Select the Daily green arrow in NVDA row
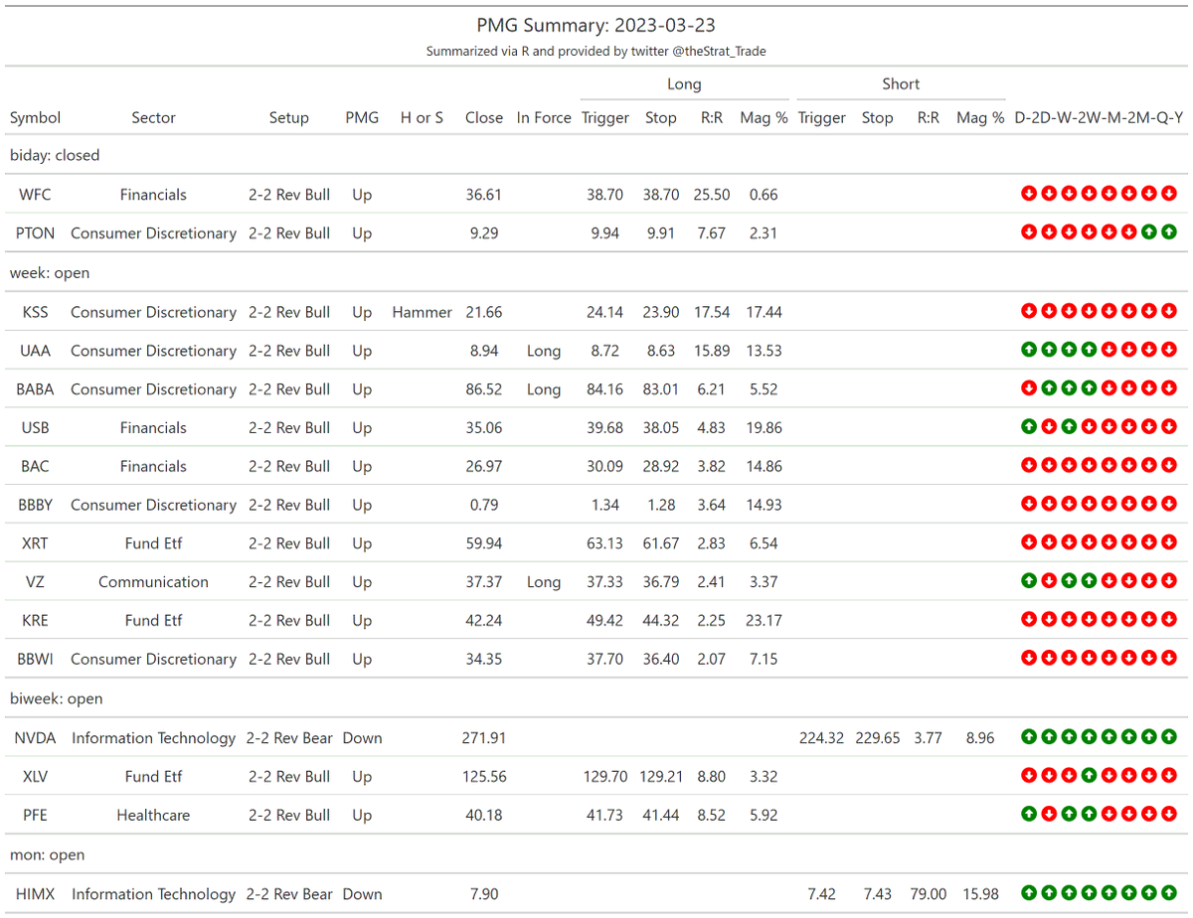 pyautogui.click(x=1029, y=737)
